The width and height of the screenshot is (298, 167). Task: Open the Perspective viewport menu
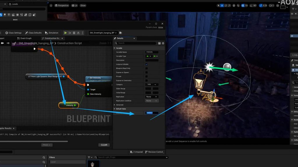[x=62, y=6]
